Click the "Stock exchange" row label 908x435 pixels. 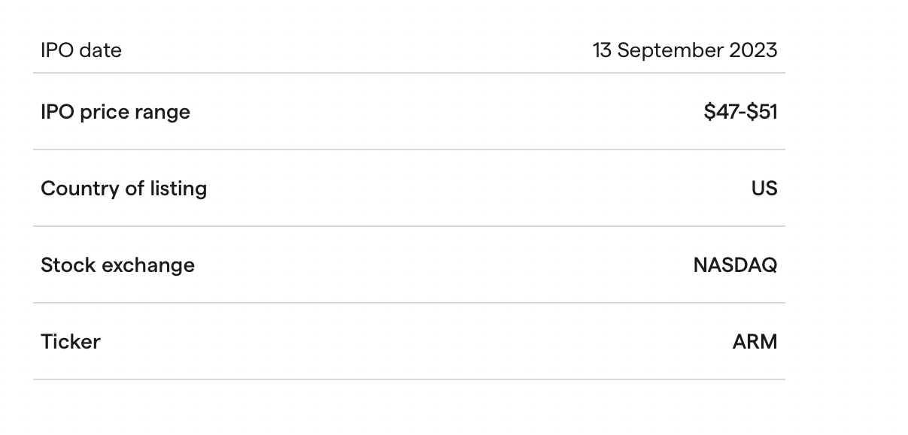tap(117, 265)
